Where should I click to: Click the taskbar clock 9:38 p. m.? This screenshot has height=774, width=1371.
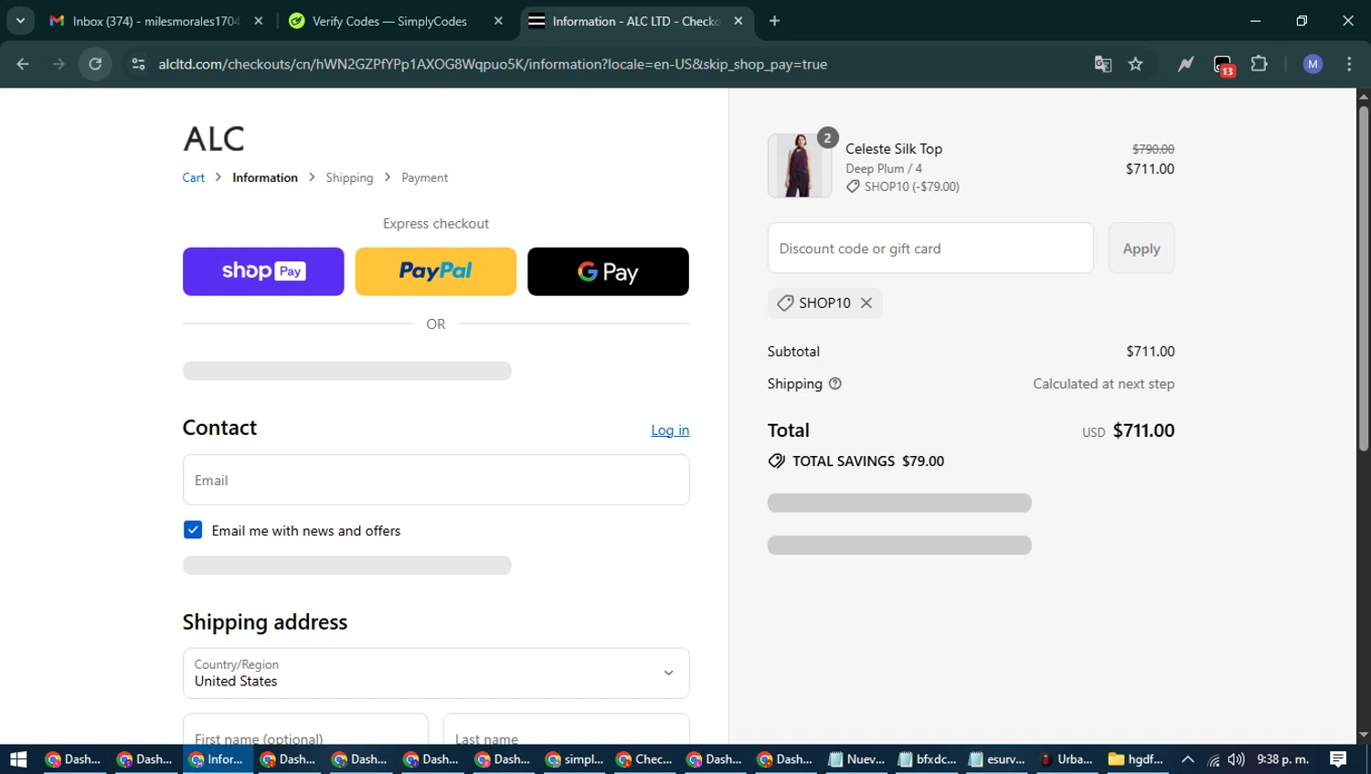tap(1283, 759)
